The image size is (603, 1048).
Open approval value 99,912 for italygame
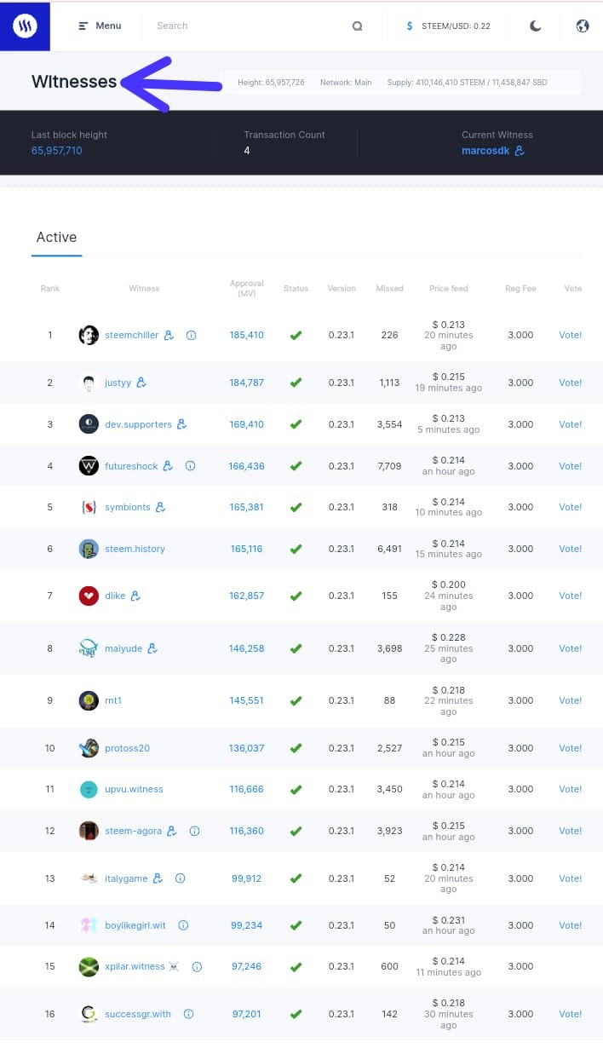click(x=246, y=878)
